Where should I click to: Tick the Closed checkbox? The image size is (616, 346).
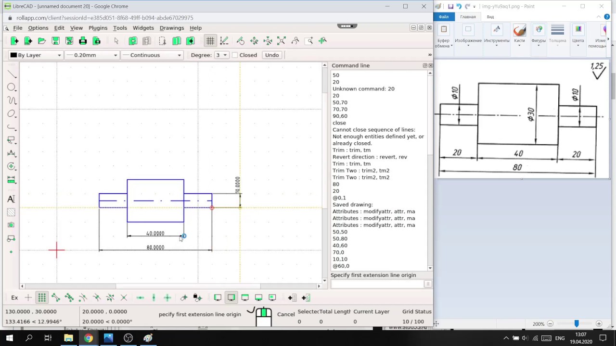click(x=235, y=55)
